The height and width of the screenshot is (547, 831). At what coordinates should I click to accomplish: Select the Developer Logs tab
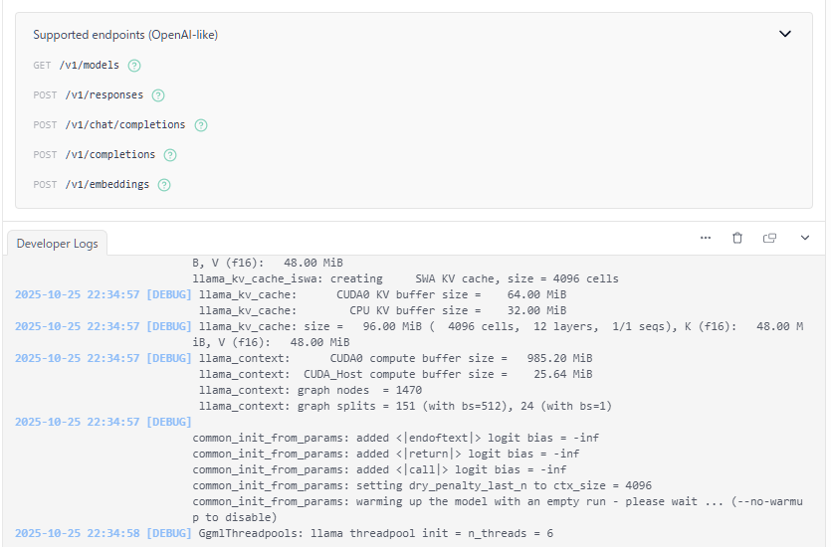click(x=57, y=244)
